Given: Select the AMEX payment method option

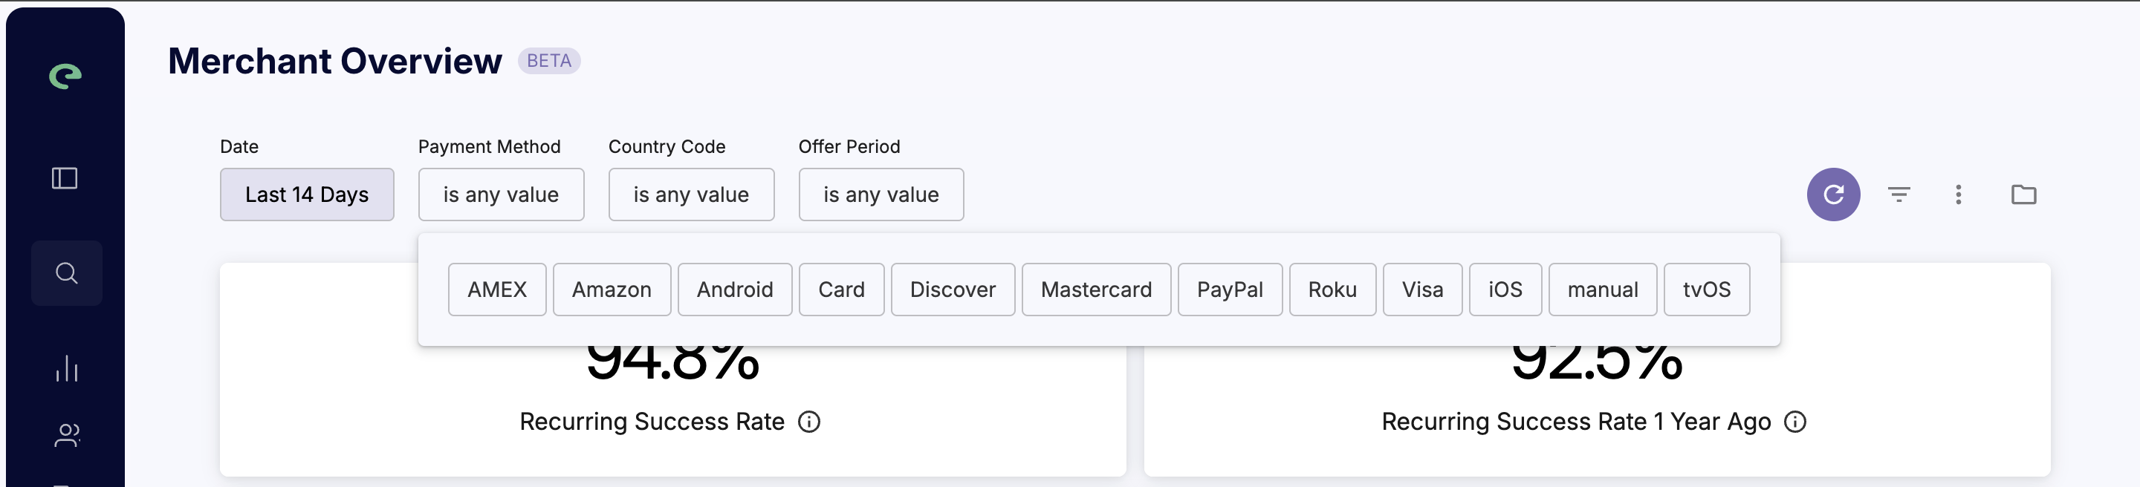Looking at the screenshot, I should [x=497, y=290].
